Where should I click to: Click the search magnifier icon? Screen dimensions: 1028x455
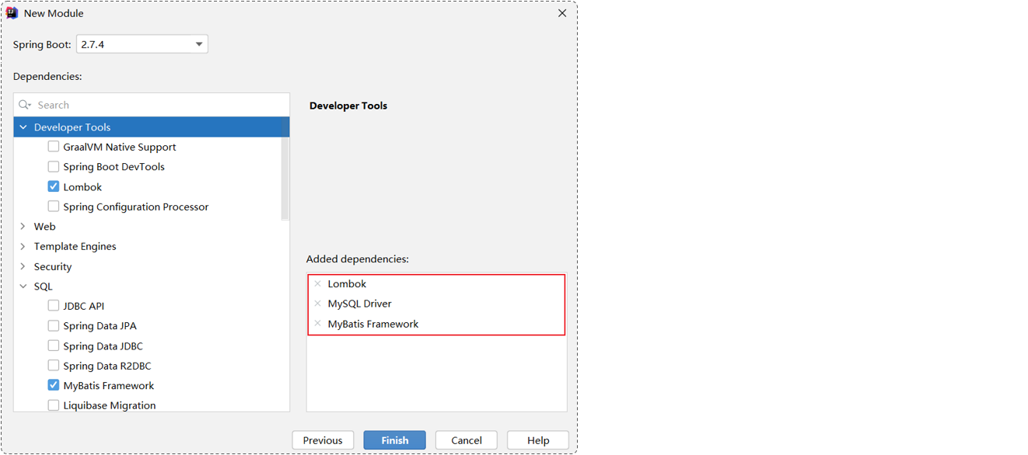pyautogui.click(x=25, y=105)
